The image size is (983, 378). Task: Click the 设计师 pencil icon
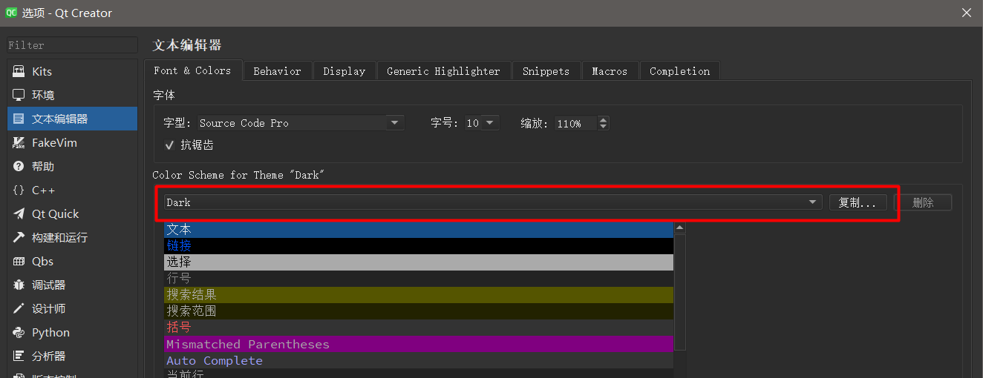[x=19, y=309]
